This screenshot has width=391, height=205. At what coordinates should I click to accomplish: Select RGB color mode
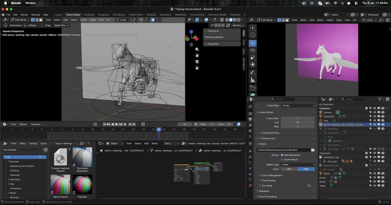[306, 169]
